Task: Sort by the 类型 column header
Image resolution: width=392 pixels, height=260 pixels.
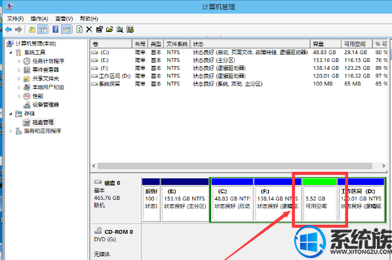Action: pyautogui.click(x=156, y=44)
